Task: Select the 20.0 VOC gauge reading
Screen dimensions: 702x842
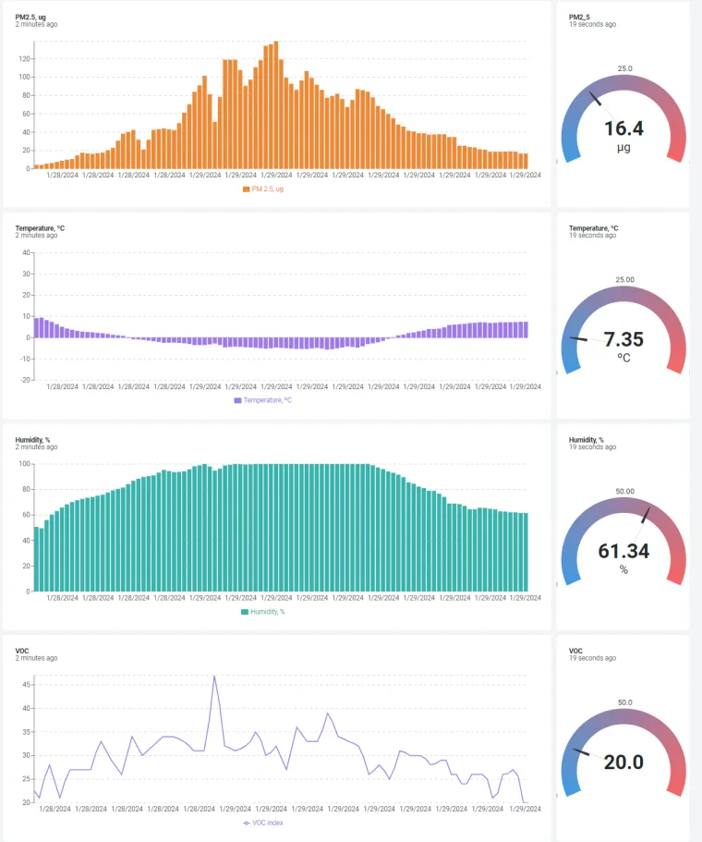Action: coord(623,763)
